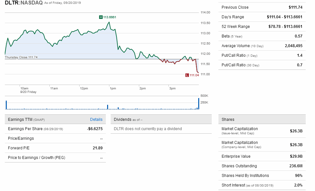The width and height of the screenshot is (315, 191).
Task: Click the Put/Call Ratio 1 Day value 1.4
Action: (x=300, y=55)
